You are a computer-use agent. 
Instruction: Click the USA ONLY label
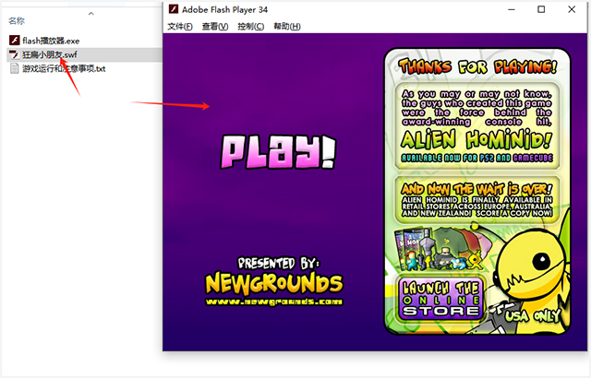(533, 316)
